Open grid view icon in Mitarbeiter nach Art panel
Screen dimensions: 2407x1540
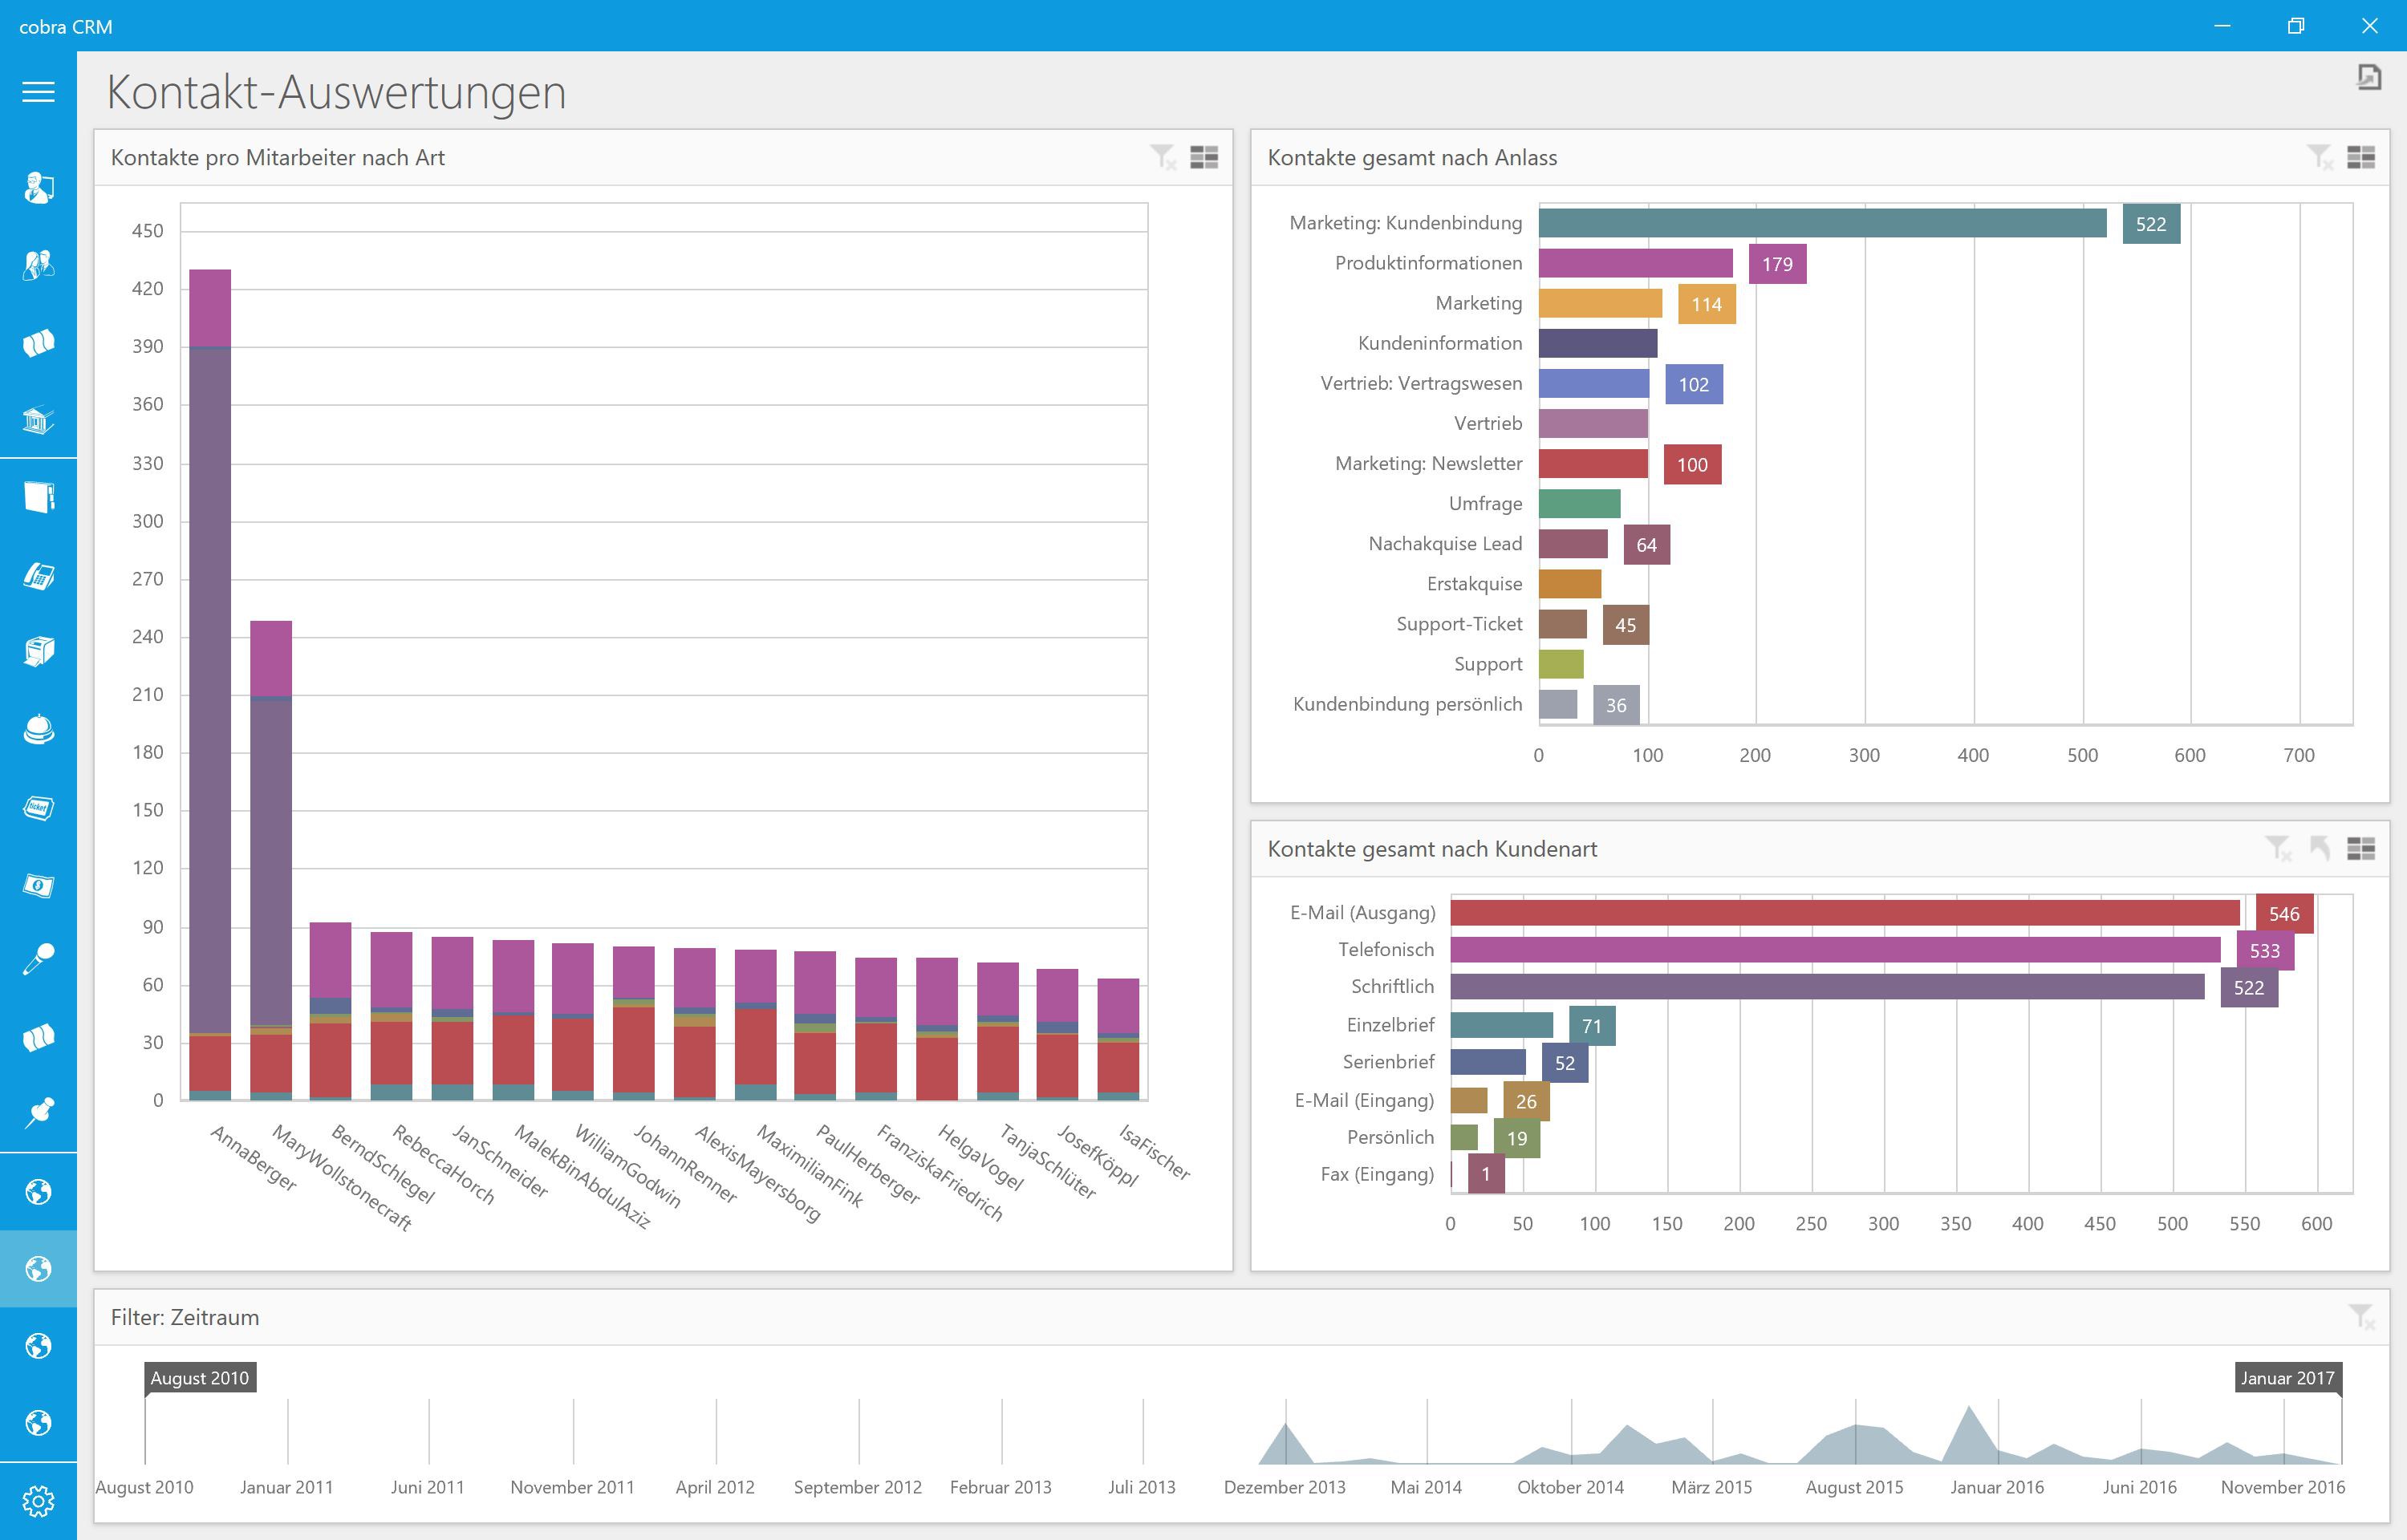click(1204, 157)
